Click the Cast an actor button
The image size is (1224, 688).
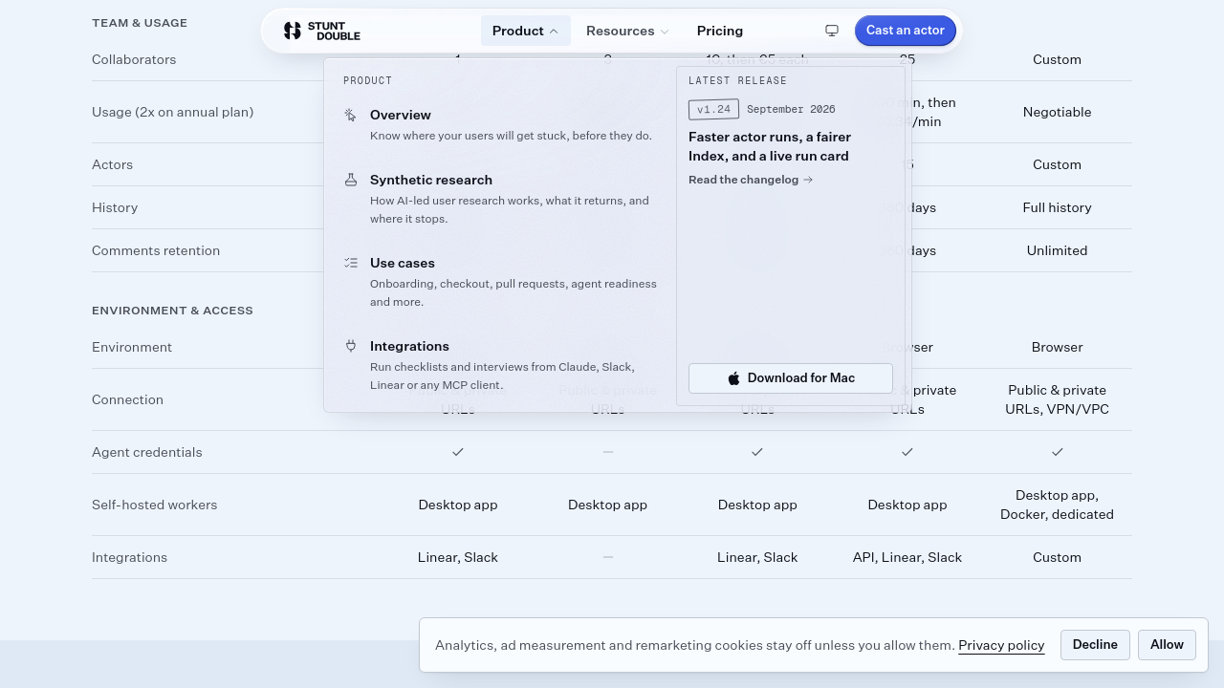tap(906, 31)
